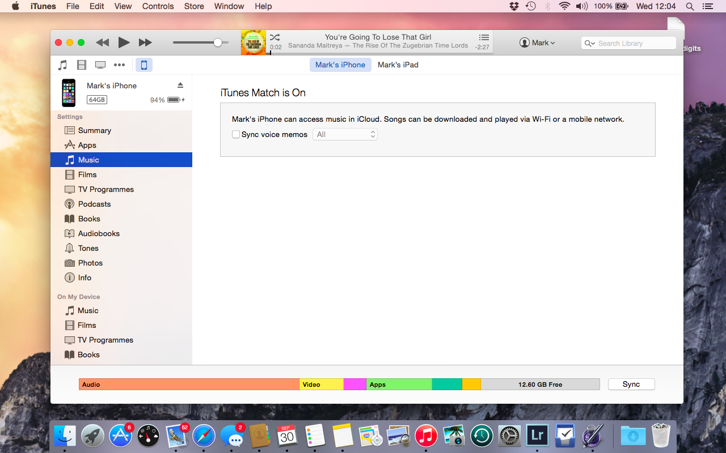726x453 pixels.
Task: Open Finder in the Dock
Action: pos(65,435)
